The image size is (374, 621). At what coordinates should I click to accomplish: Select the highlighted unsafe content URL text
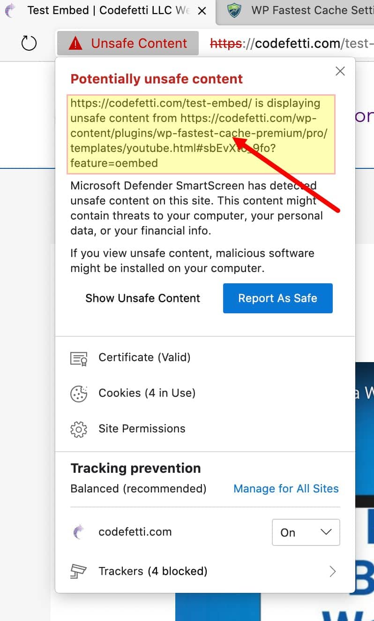(202, 133)
